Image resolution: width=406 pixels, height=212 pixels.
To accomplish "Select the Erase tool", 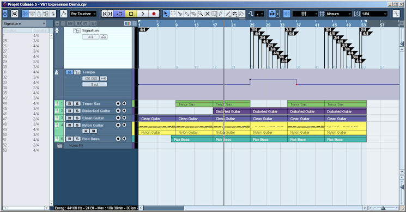I will pyautogui.click(x=193, y=14).
